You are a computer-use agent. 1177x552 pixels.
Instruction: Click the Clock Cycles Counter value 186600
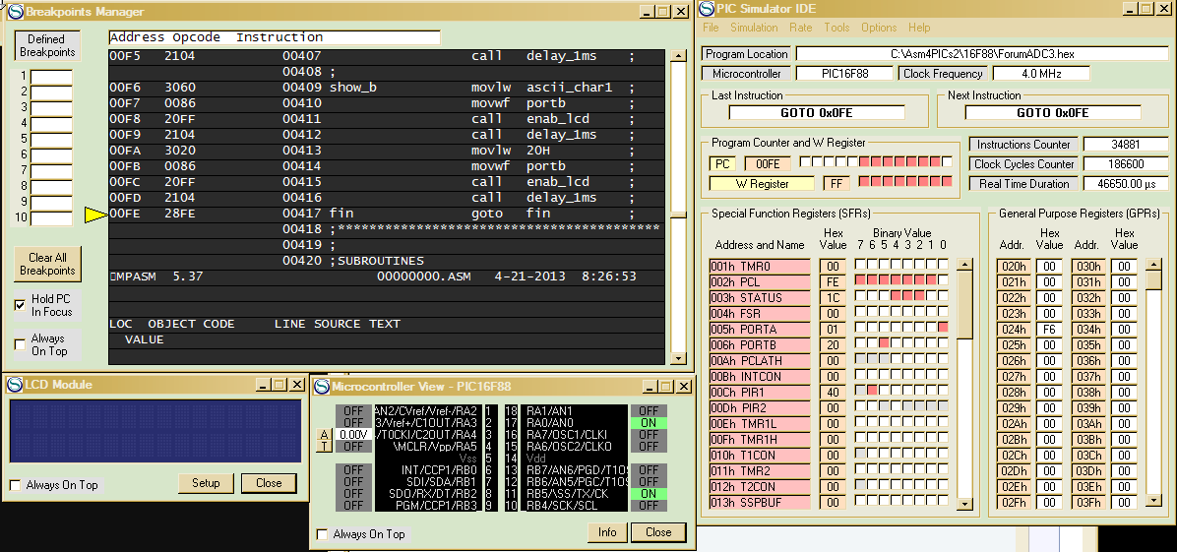click(1125, 163)
